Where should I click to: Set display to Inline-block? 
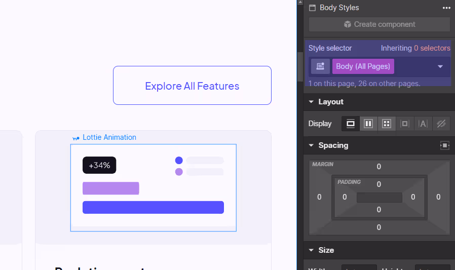(404, 124)
